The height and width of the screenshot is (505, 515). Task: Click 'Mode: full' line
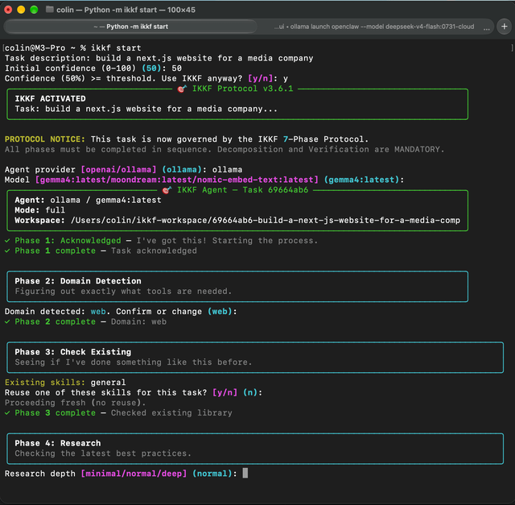(39, 210)
